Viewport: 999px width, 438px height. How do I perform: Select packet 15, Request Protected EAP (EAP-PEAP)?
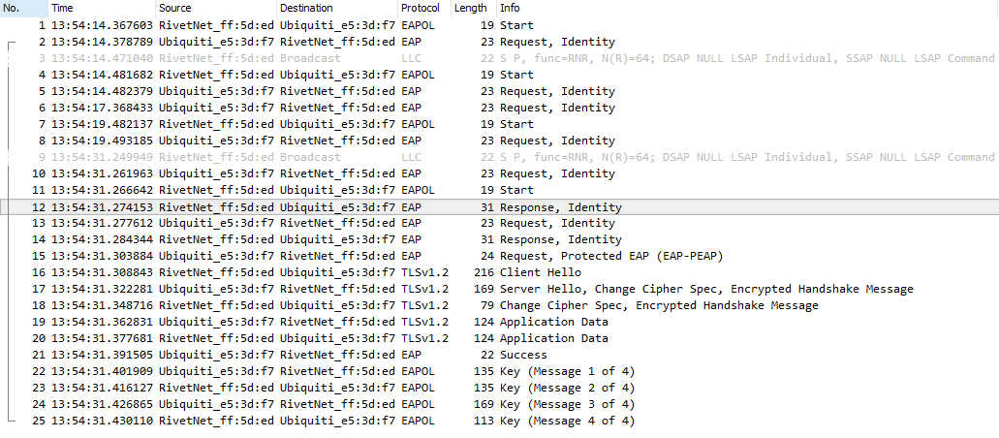(x=610, y=256)
